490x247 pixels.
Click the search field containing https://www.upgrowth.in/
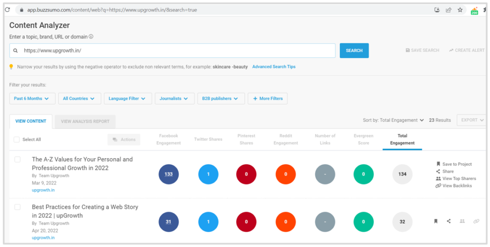172,51
